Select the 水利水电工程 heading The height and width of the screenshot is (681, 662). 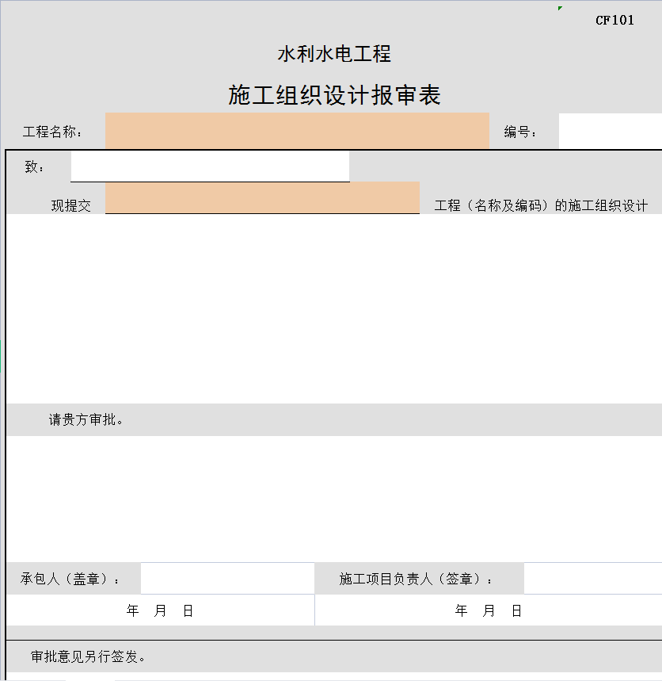334,54
